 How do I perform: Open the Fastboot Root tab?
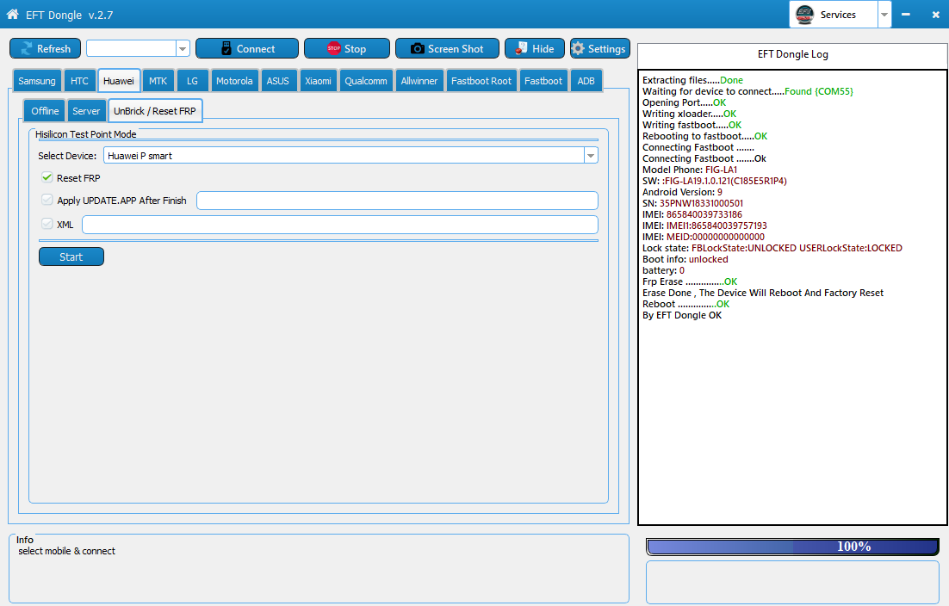pyautogui.click(x=481, y=80)
